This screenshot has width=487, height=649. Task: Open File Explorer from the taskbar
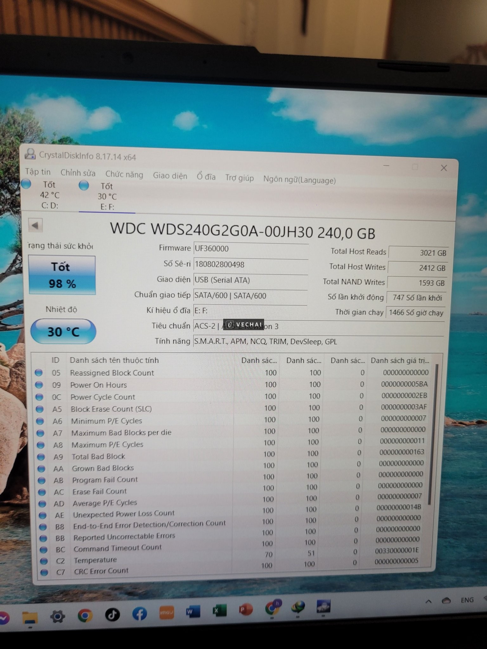point(30,619)
